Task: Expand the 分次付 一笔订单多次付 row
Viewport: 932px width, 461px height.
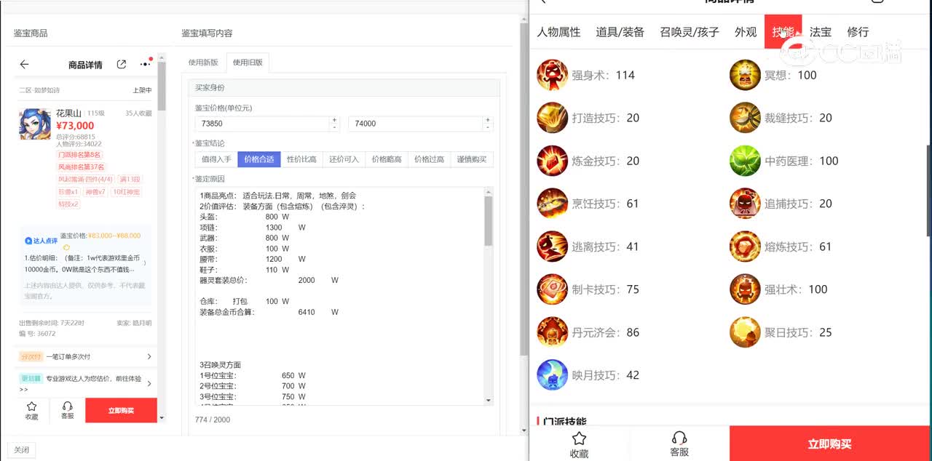Action: pos(87,356)
